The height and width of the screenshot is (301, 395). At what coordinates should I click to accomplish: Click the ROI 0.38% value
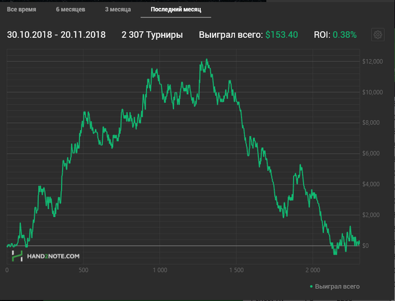pyautogui.click(x=344, y=35)
